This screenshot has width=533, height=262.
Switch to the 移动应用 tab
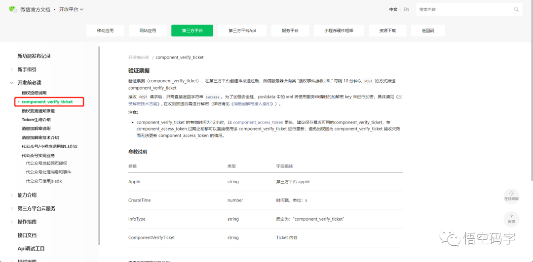click(106, 31)
